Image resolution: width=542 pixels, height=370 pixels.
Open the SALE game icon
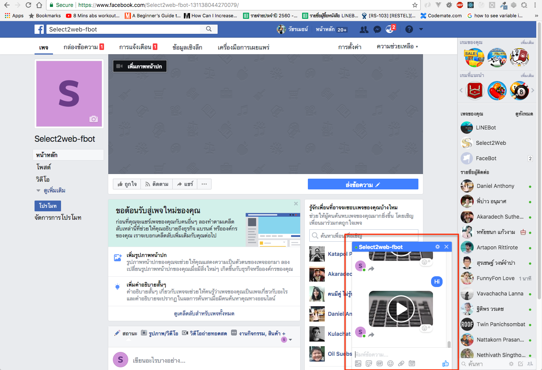click(x=474, y=58)
